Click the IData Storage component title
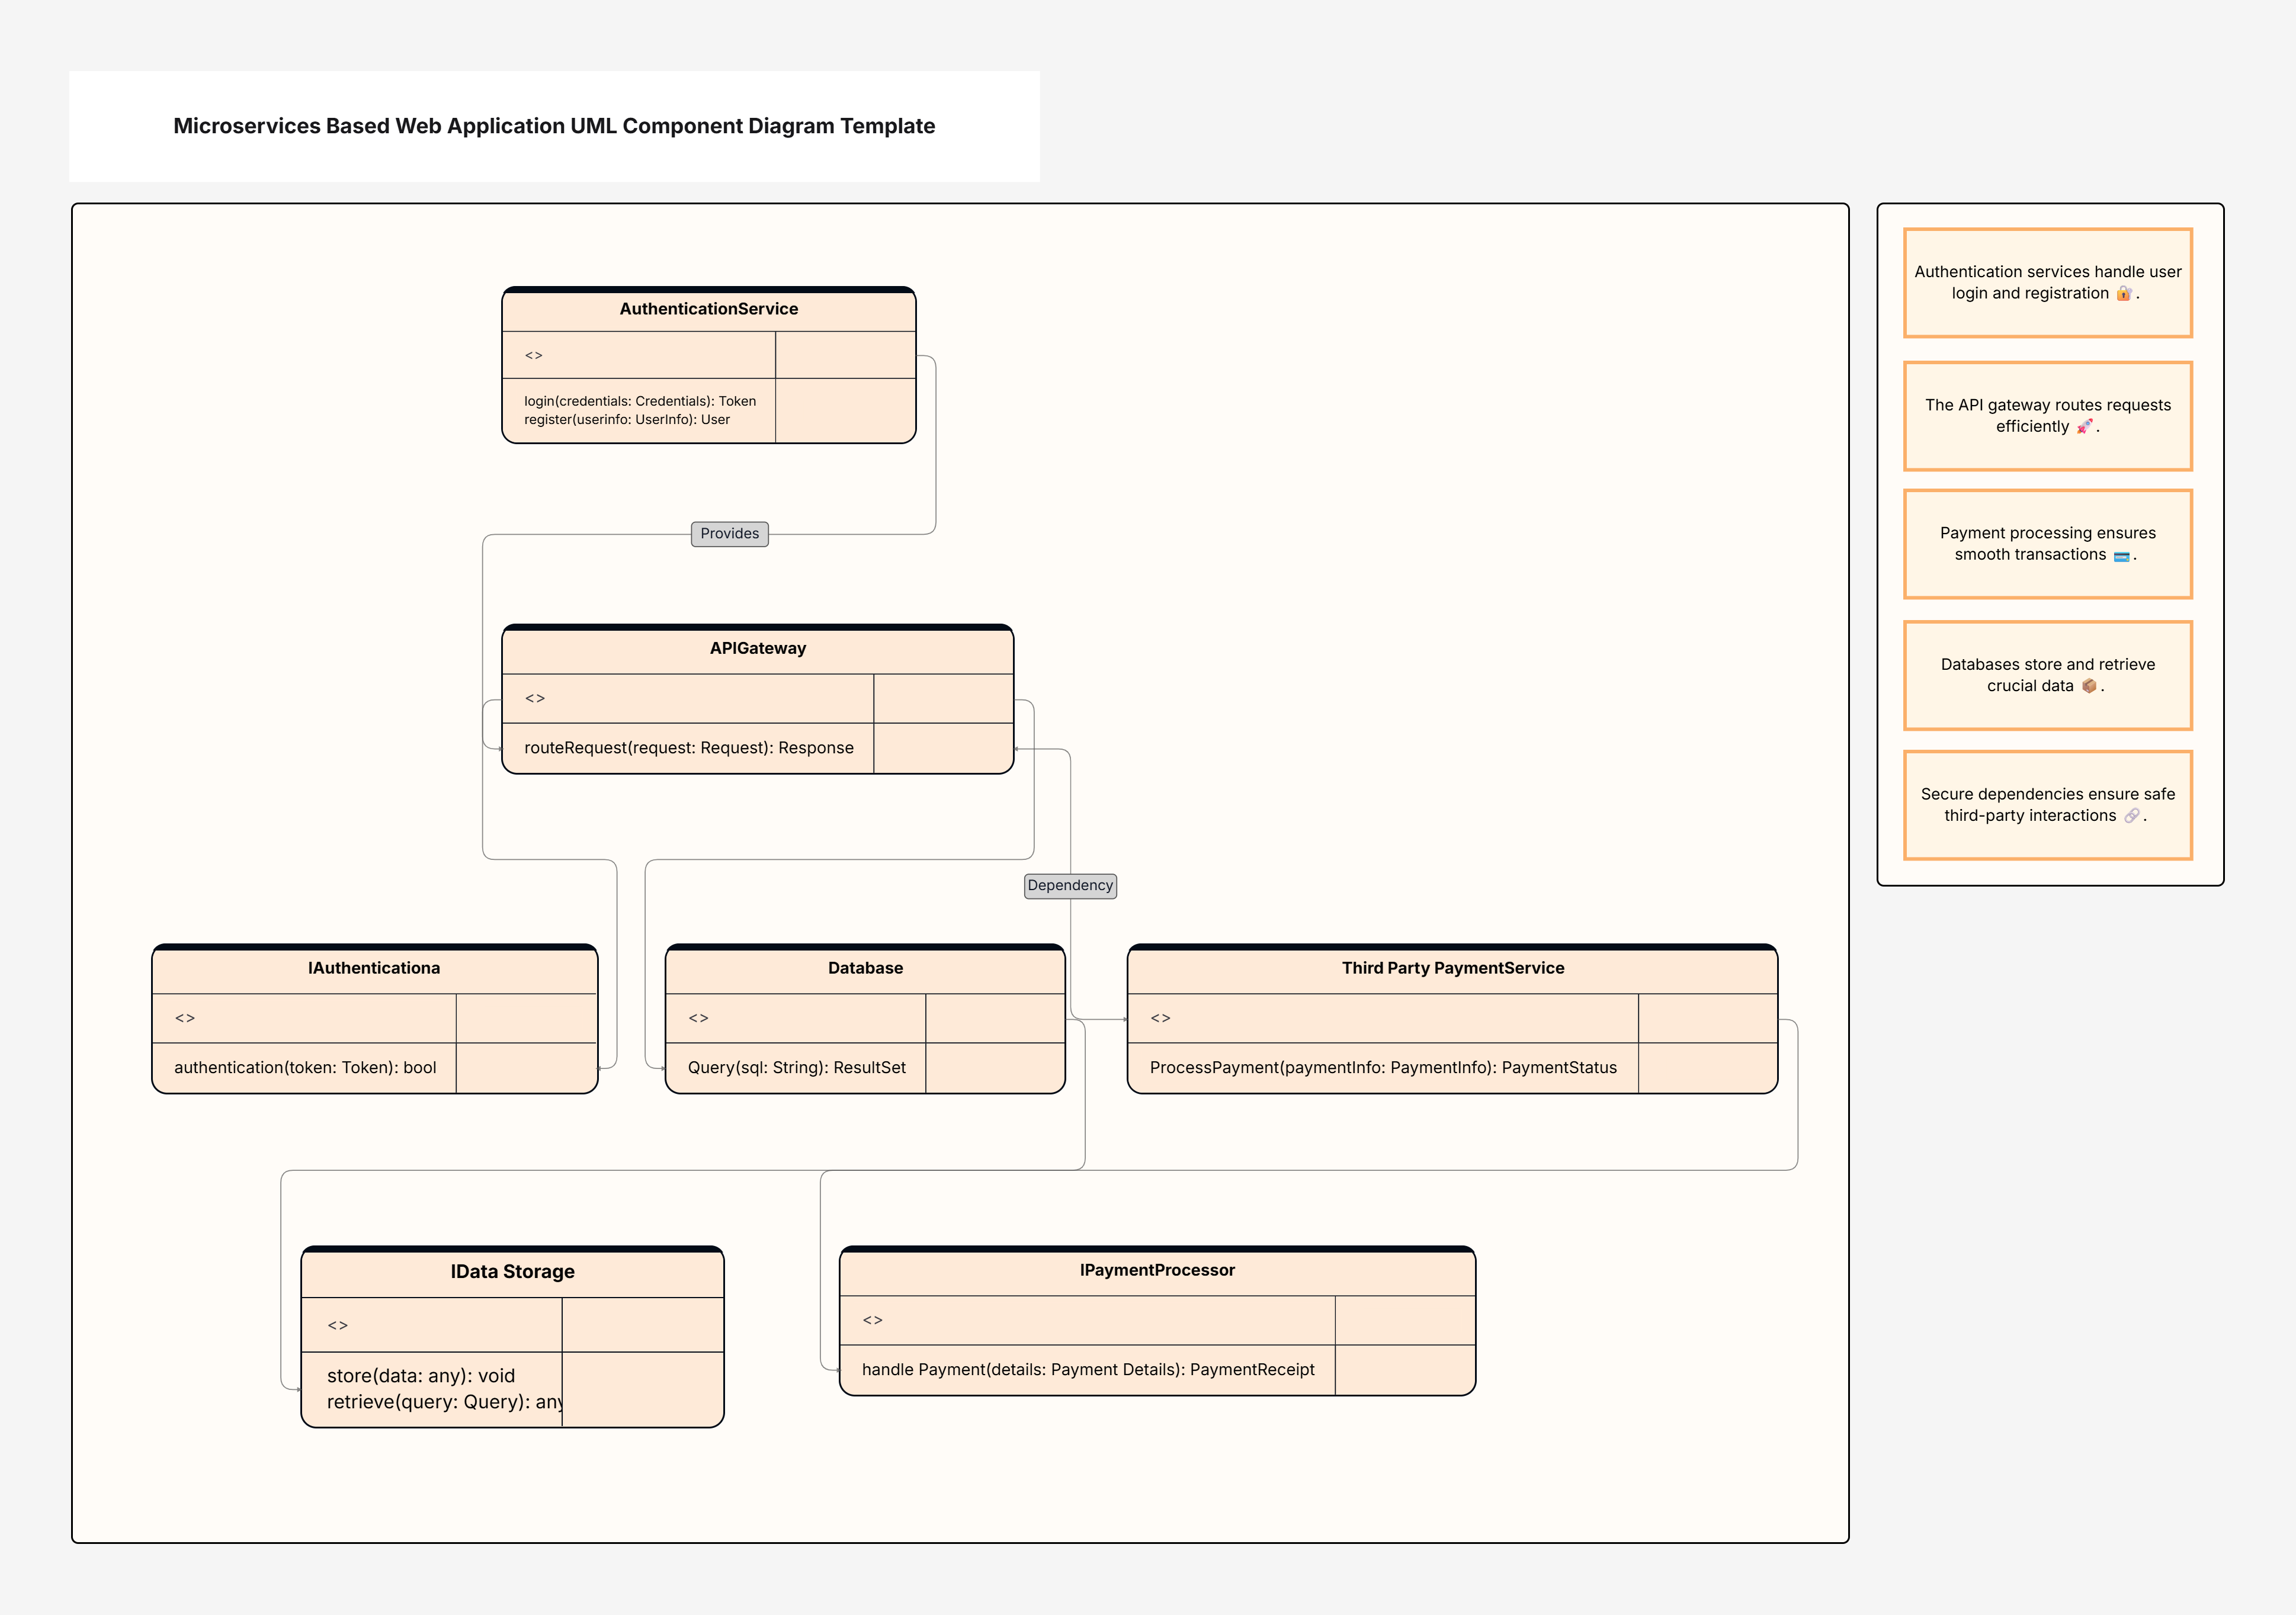This screenshot has width=2296, height=1615. pyautogui.click(x=512, y=1272)
